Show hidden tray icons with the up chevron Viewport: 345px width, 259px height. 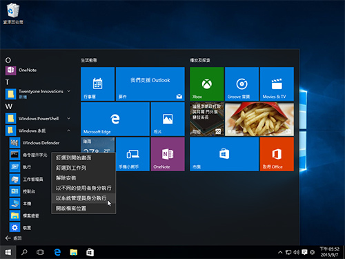(x=280, y=252)
